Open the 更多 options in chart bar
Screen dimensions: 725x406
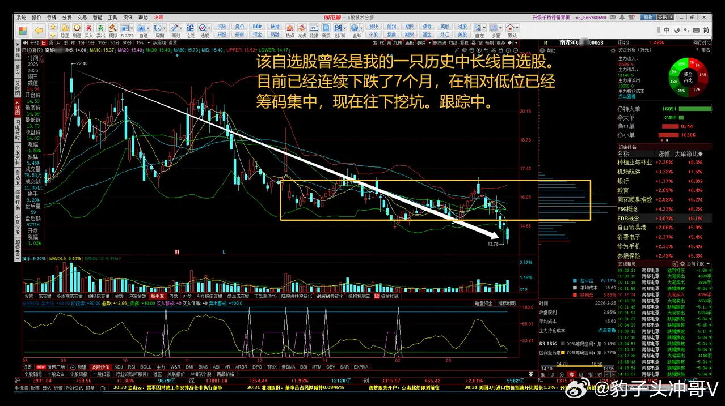(x=500, y=42)
